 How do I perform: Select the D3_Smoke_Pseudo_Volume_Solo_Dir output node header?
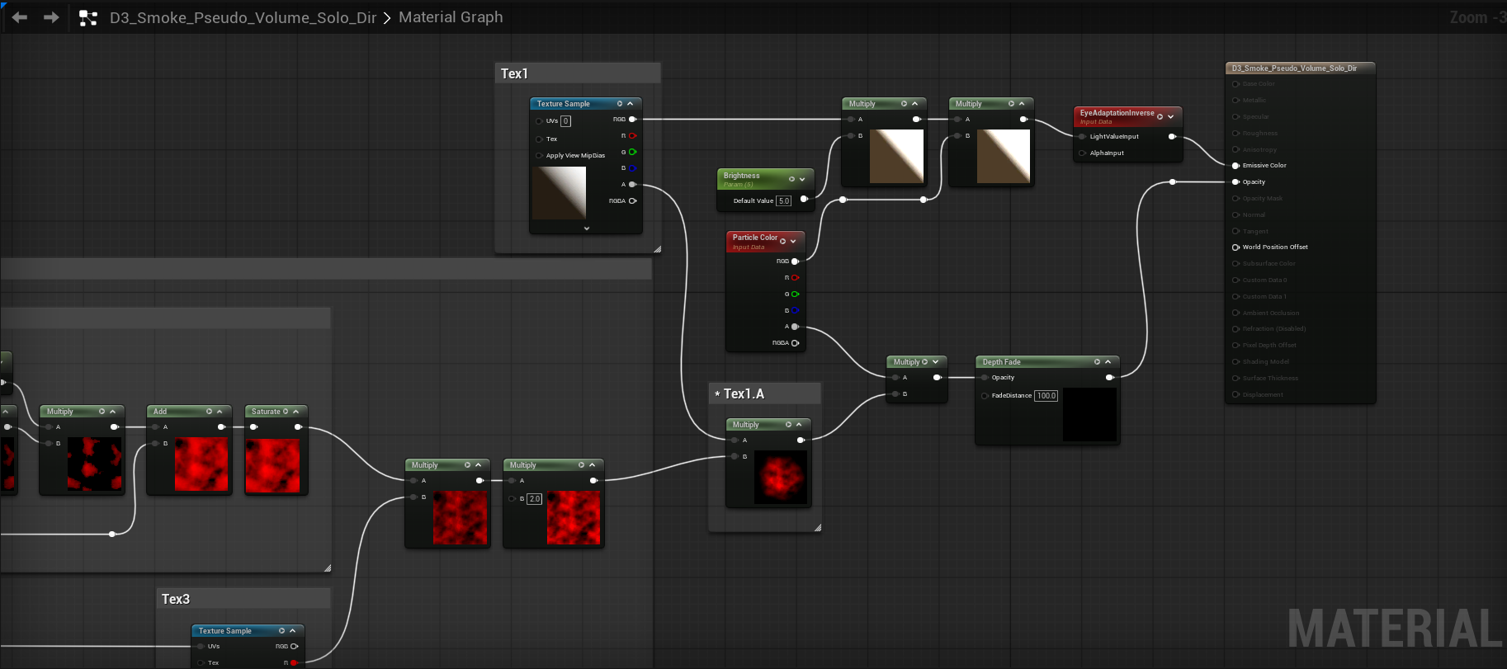pos(1300,68)
